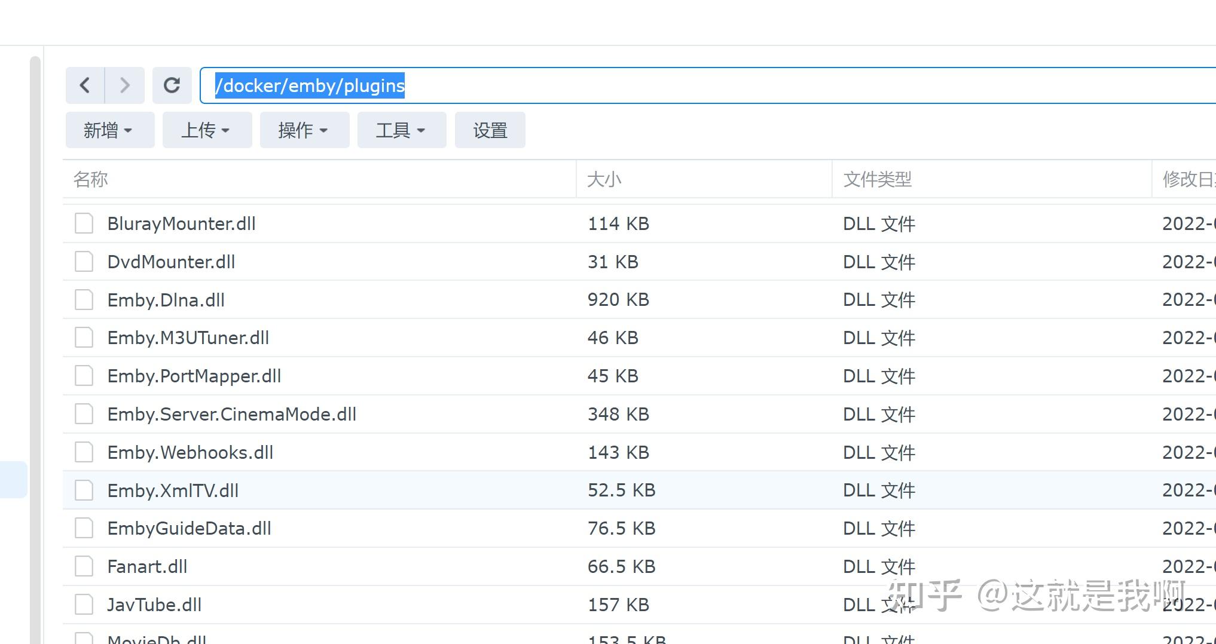Select the EmbyGuideData.dll file
Screen dimensions: 1216x644
coord(189,528)
